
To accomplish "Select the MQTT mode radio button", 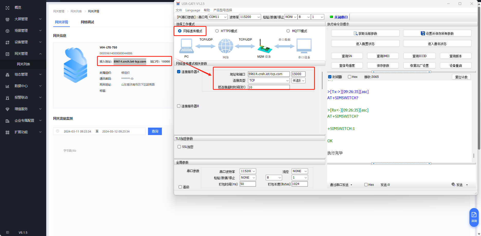I will click(288, 31).
